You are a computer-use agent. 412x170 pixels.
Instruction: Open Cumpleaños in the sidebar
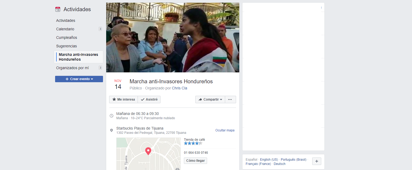click(x=67, y=38)
